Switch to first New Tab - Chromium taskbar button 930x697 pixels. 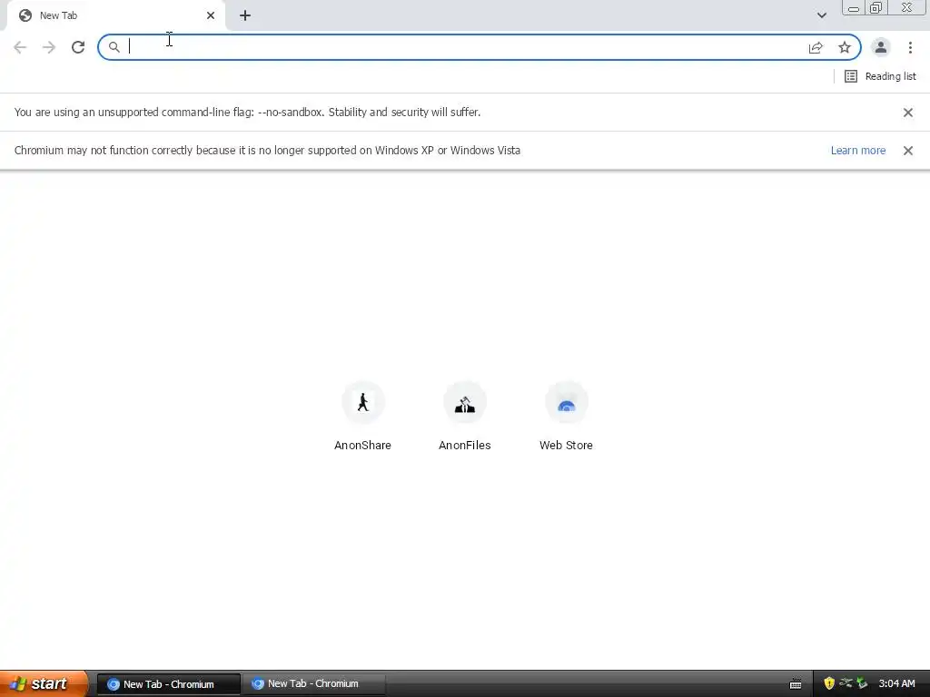click(168, 684)
